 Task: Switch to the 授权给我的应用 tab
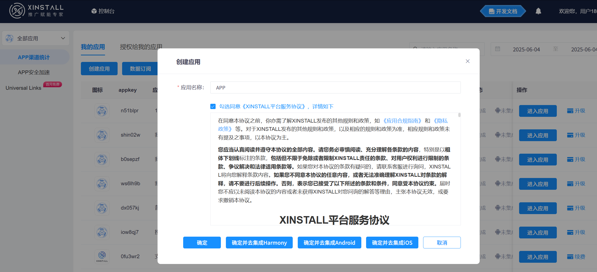click(141, 47)
